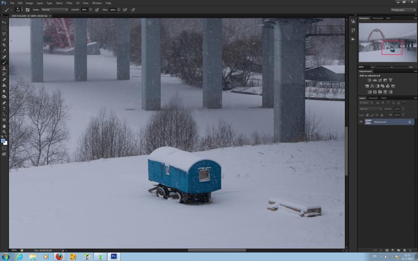Toggle Quick Mask mode
The height and width of the screenshot is (261, 418).
4,149
